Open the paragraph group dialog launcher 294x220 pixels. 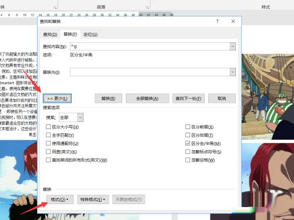(x=147, y=8)
